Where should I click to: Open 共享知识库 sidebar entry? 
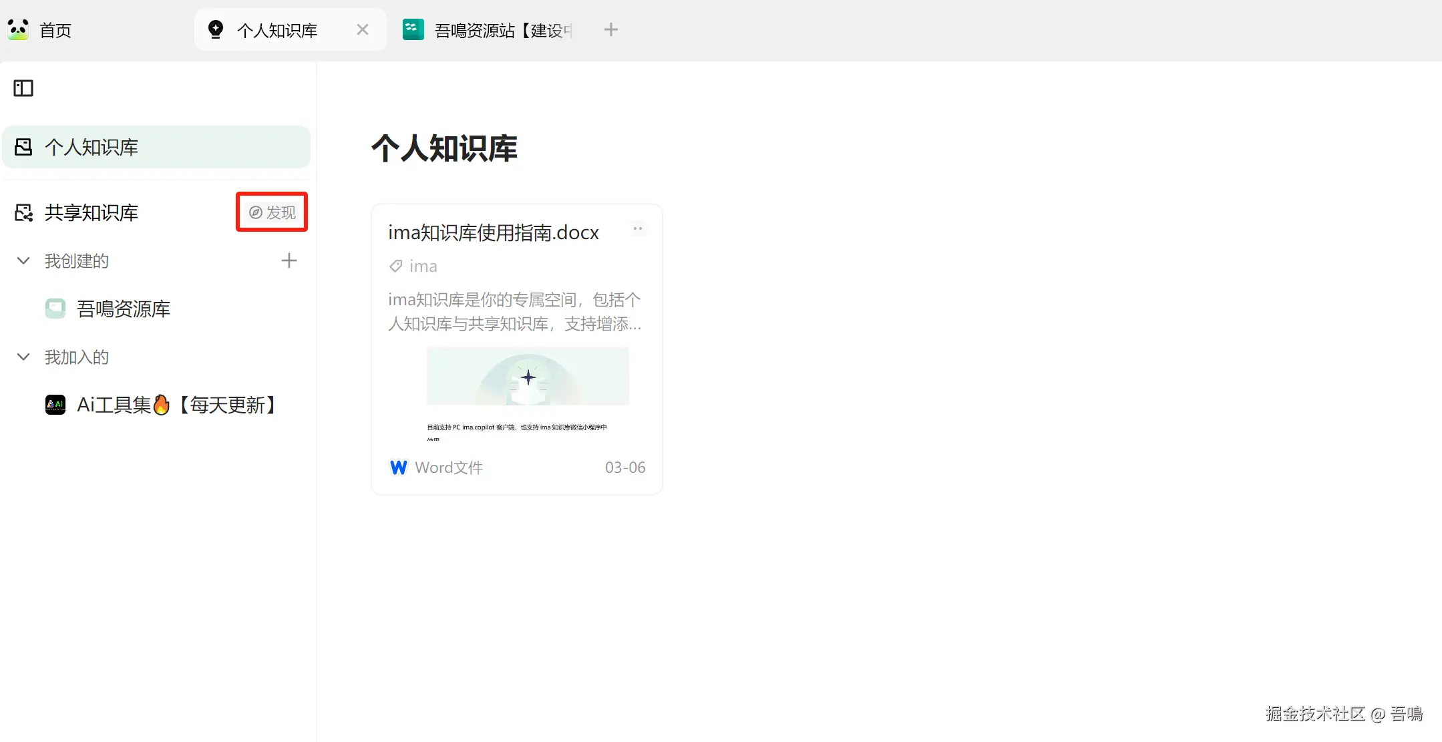[x=91, y=212]
